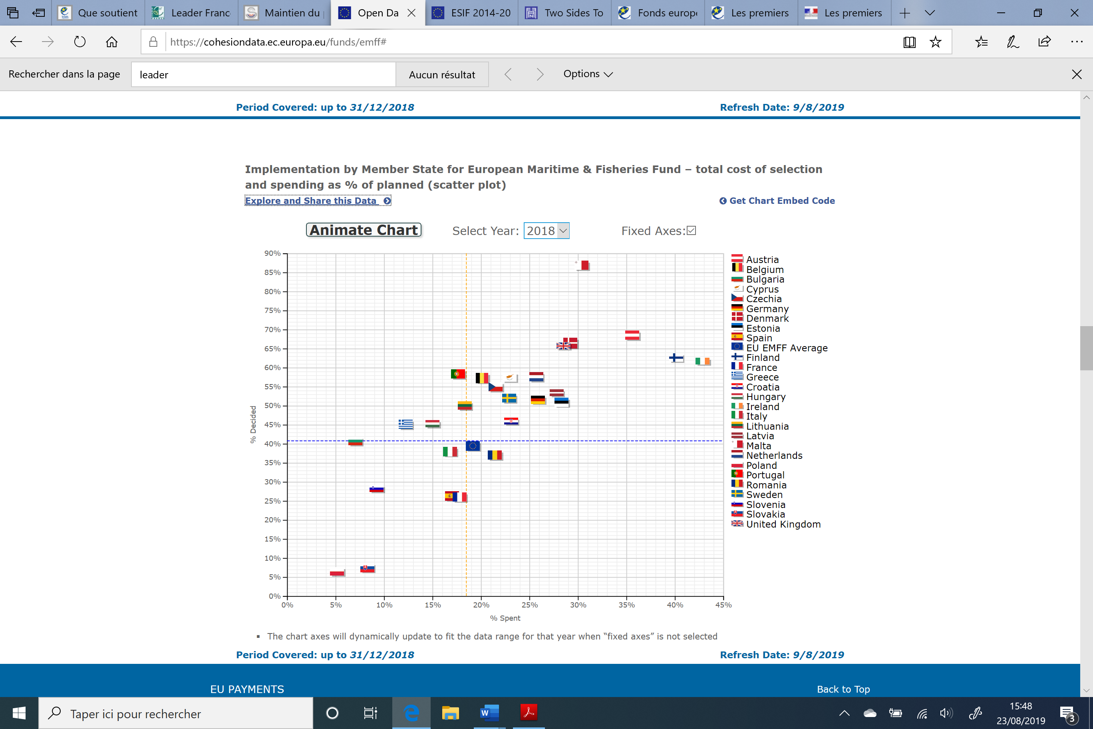Click the Malta flag marker in chart
The image size is (1093, 729).
click(583, 265)
